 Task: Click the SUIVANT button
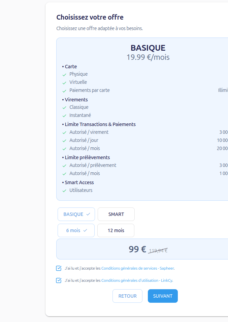pyautogui.click(x=163, y=296)
